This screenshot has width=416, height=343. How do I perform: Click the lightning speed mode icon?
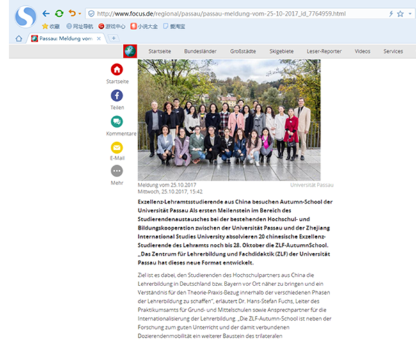[391, 14]
